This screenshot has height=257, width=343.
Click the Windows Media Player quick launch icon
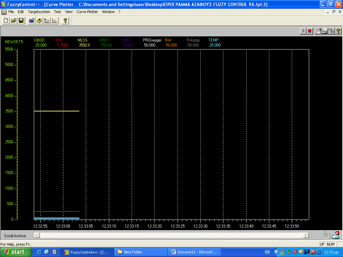[x=55, y=252]
